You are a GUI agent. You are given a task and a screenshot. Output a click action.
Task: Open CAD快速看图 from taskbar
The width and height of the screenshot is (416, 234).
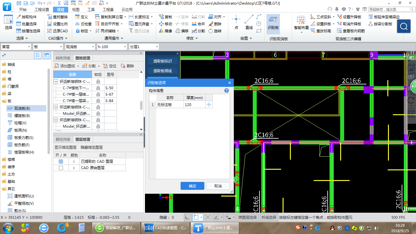pyautogui.click(x=166, y=228)
